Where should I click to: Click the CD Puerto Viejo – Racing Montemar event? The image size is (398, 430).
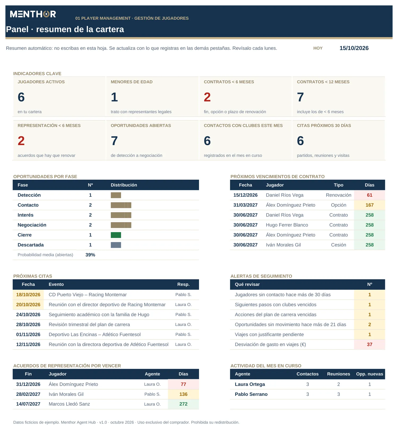[88, 295]
